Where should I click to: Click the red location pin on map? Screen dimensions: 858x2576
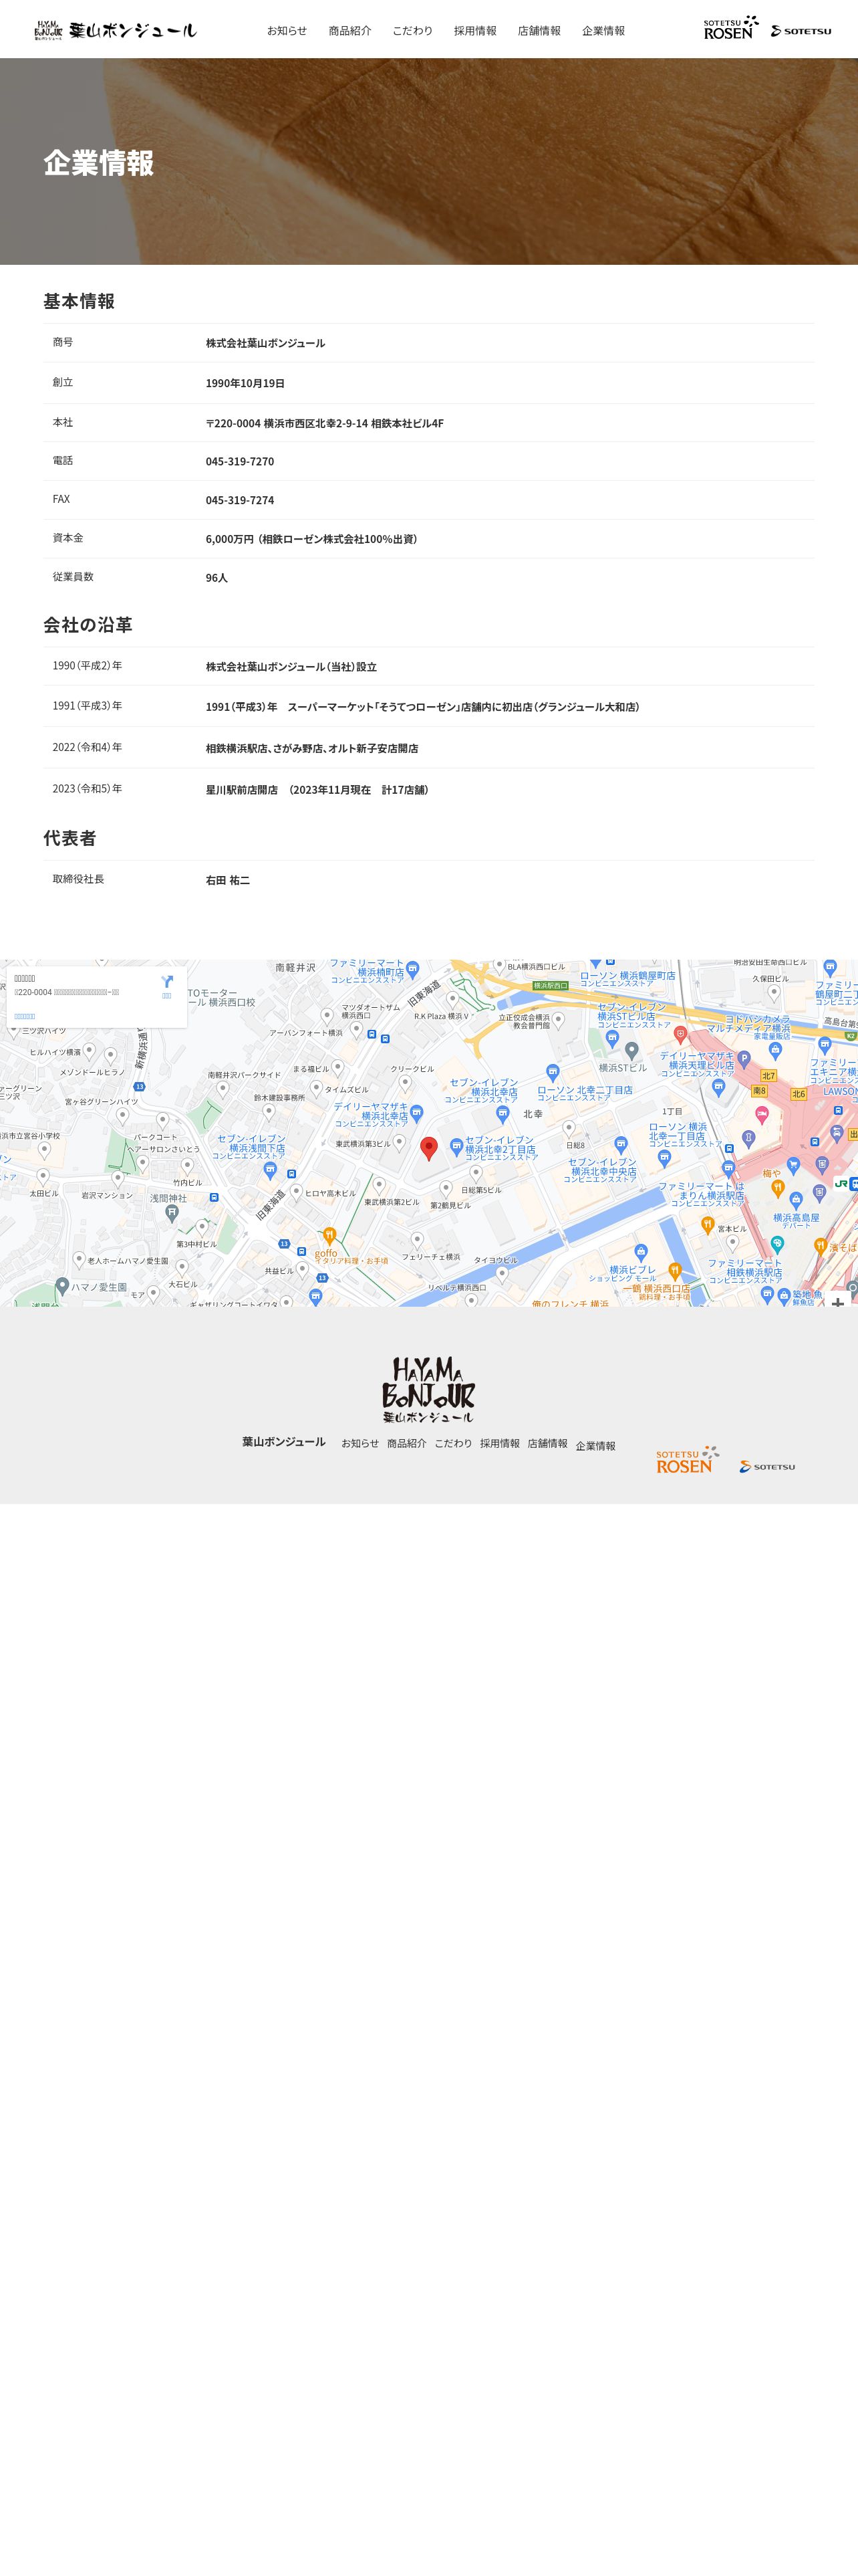coord(430,1148)
